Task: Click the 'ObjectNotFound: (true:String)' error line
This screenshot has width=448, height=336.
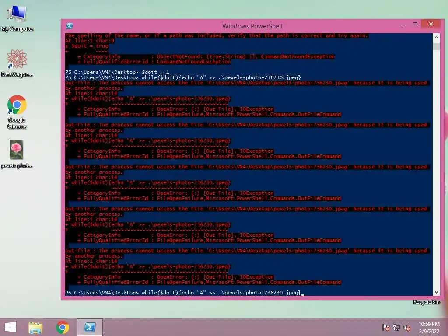Action: [206, 56]
